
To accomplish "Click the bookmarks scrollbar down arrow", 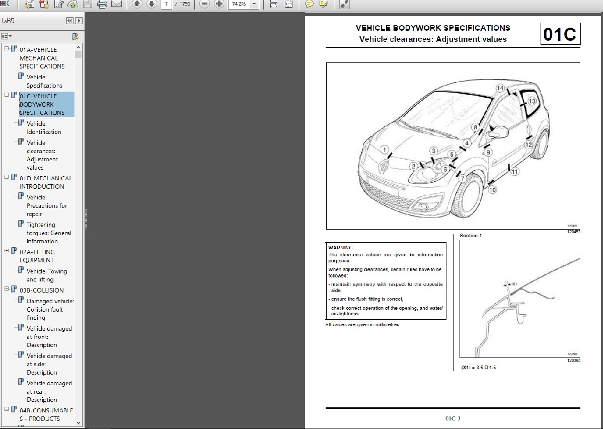I will coord(79,423).
